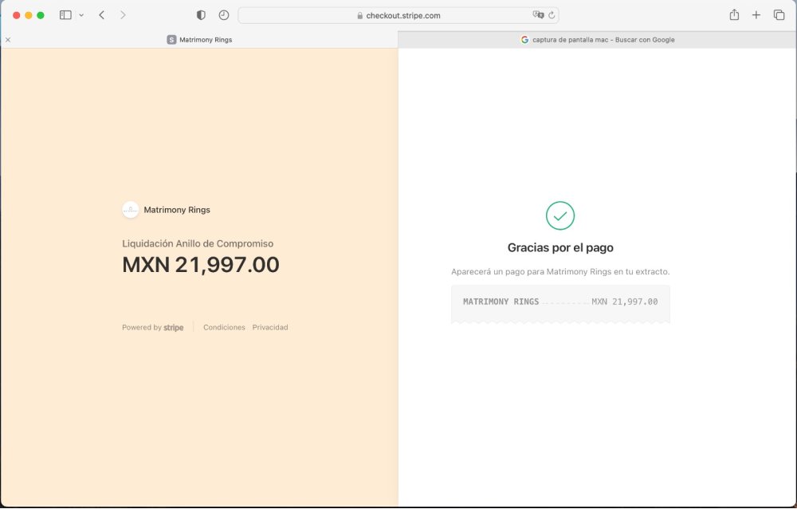Open the Condiciones link
This screenshot has height=509, width=797.
coord(224,327)
